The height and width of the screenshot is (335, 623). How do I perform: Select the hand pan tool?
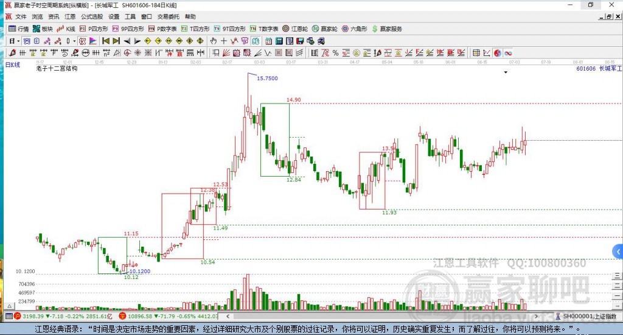coord(214,41)
